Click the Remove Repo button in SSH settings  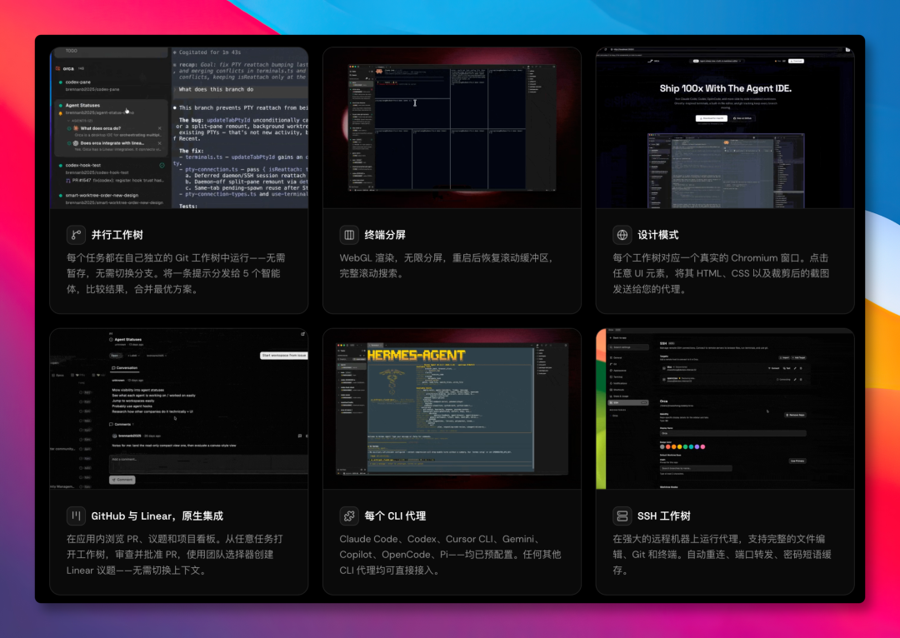coord(796,415)
